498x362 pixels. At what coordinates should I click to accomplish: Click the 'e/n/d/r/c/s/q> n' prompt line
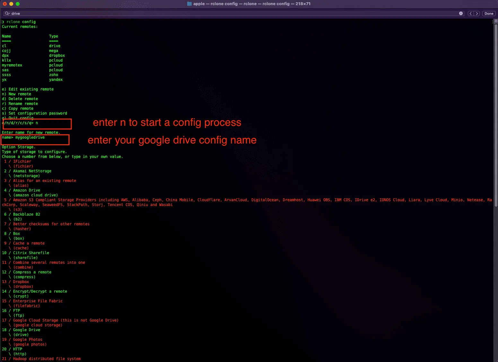pos(20,123)
